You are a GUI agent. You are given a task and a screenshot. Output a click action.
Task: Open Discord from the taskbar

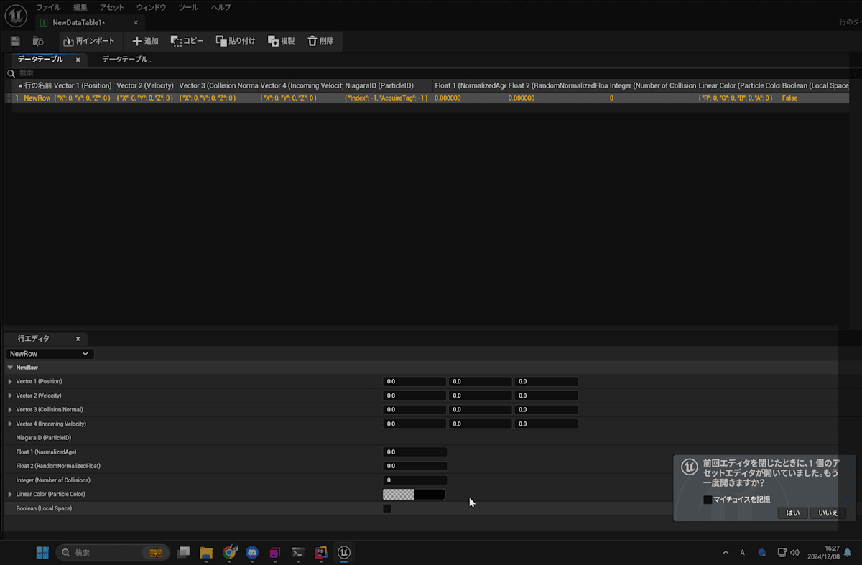click(252, 552)
